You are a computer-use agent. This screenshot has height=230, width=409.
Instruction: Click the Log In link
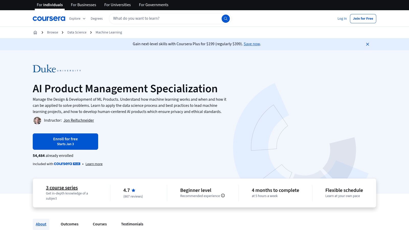(x=342, y=18)
